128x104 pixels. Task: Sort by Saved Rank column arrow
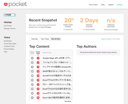pyautogui.click(x=38, y=55)
